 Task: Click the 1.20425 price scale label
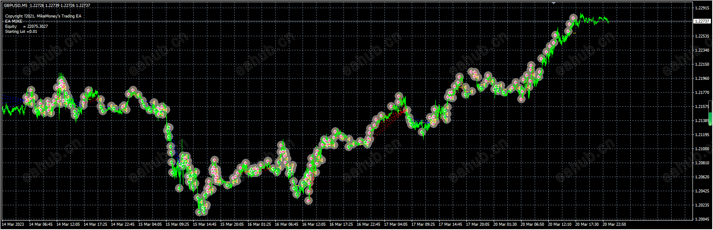pos(702,191)
